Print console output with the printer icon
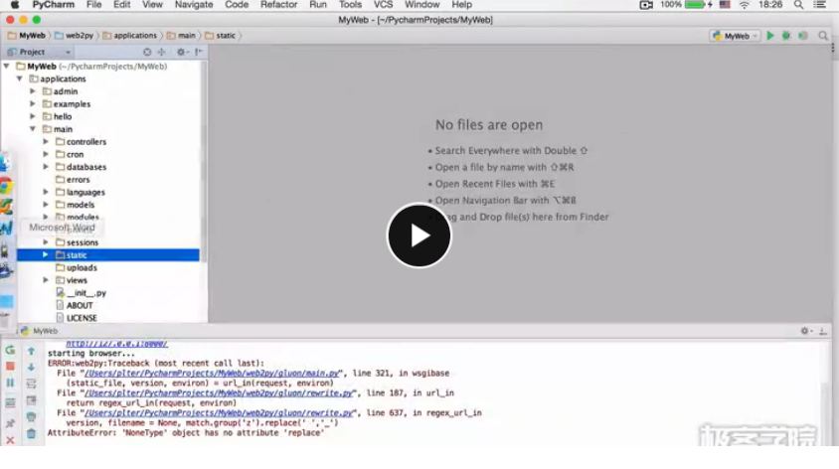This screenshot has width=839, height=469. [x=31, y=417]
